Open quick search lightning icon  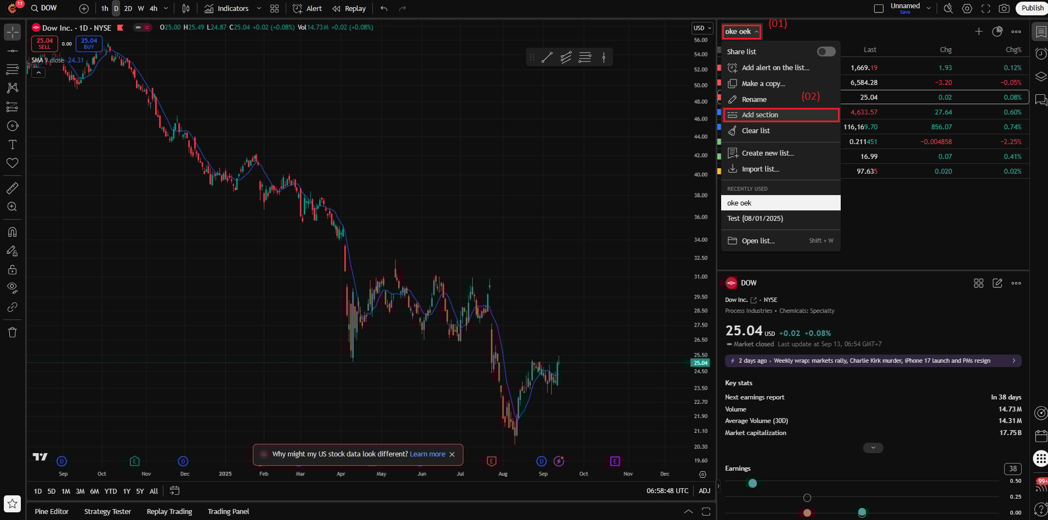coord(948,8)
